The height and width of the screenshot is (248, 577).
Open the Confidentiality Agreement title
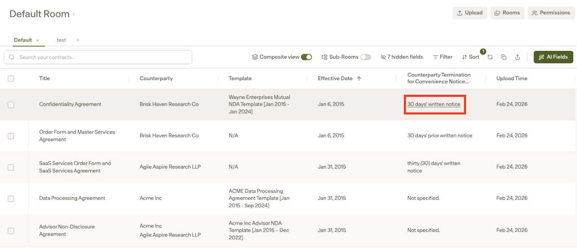(x=70, y=105)
